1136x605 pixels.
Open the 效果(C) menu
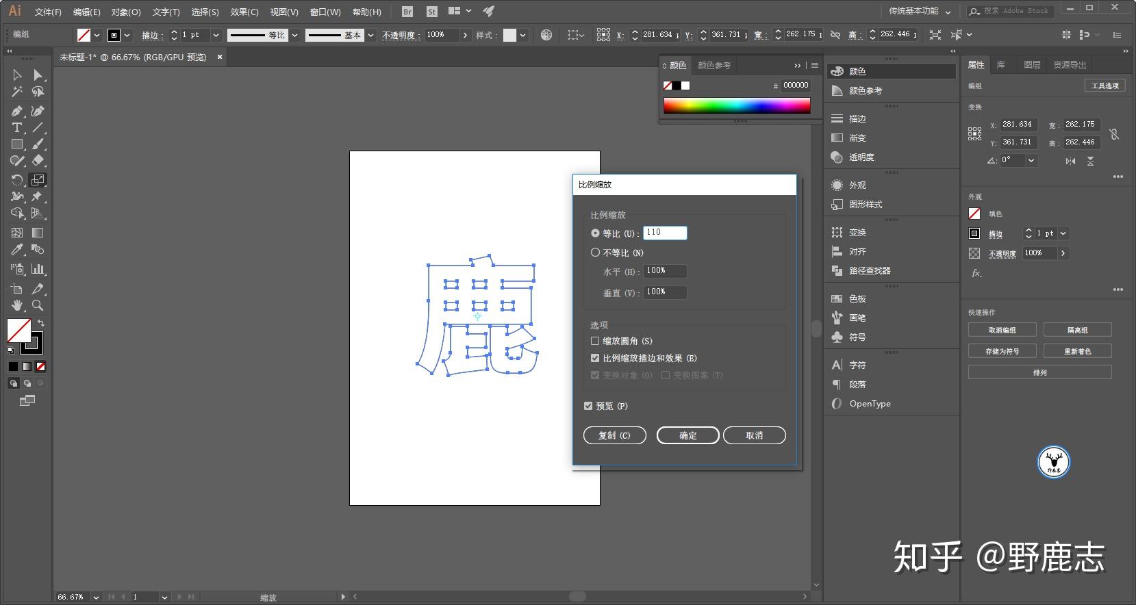coord(244,12)
